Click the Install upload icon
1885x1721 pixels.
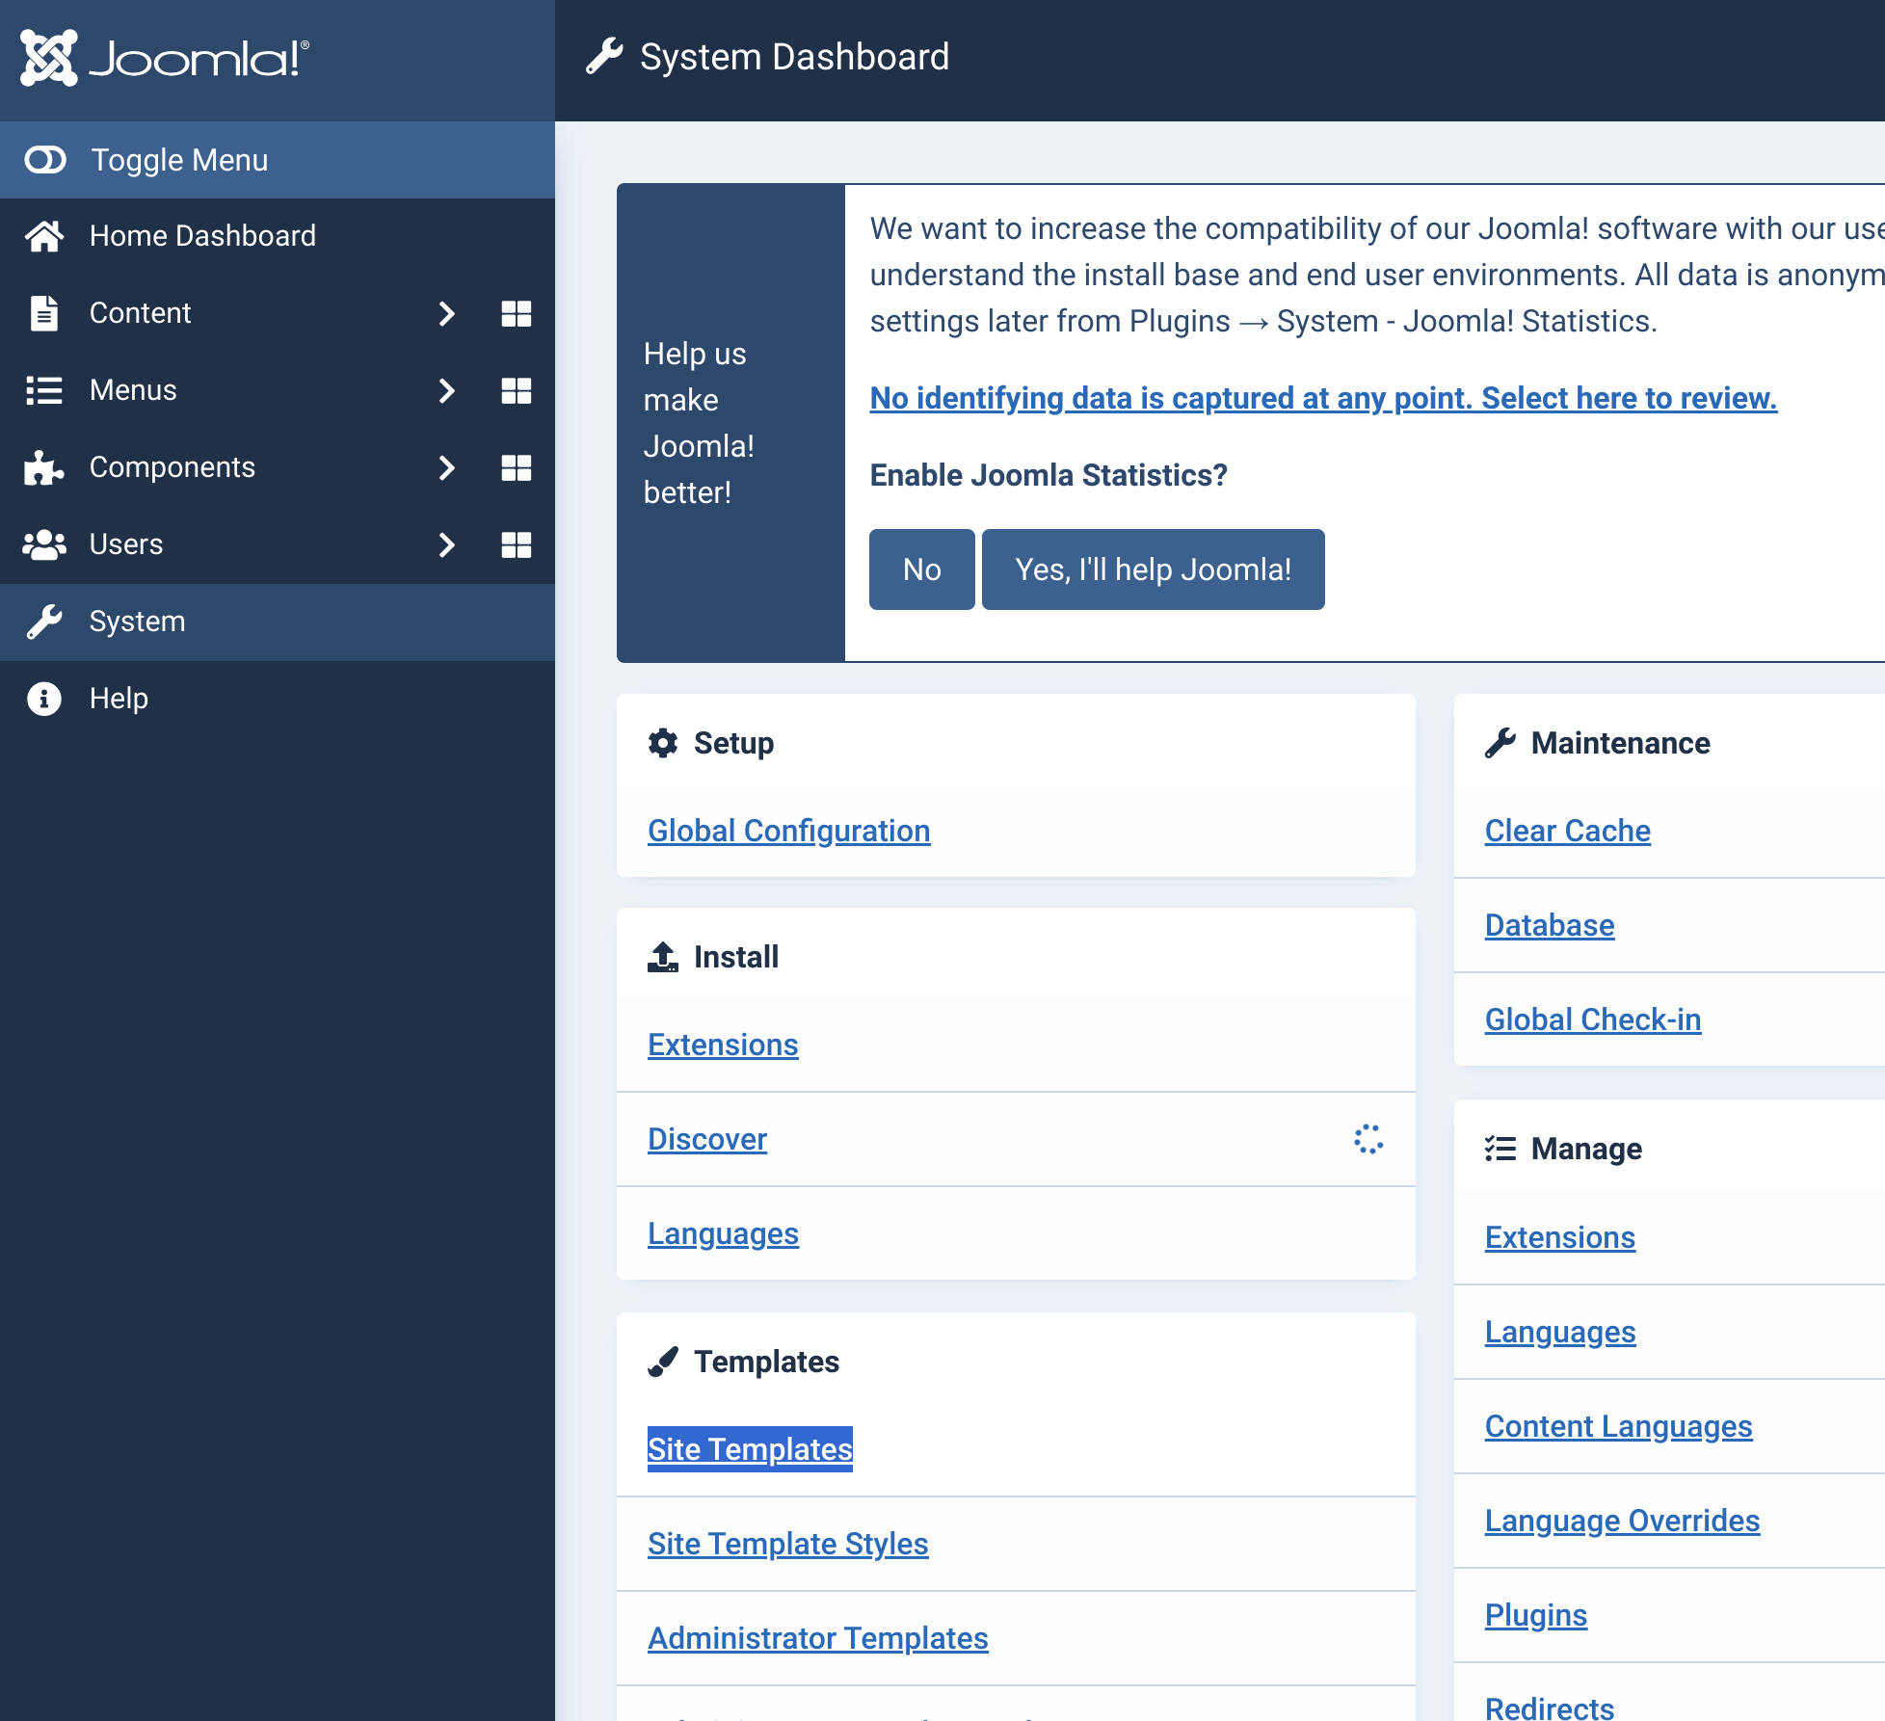coord(663,957)
